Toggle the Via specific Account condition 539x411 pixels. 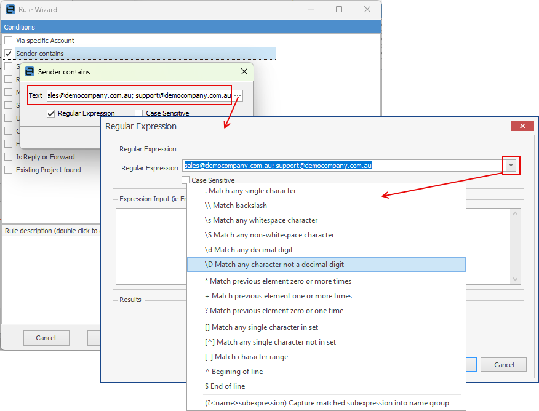(x=9, y=41)
